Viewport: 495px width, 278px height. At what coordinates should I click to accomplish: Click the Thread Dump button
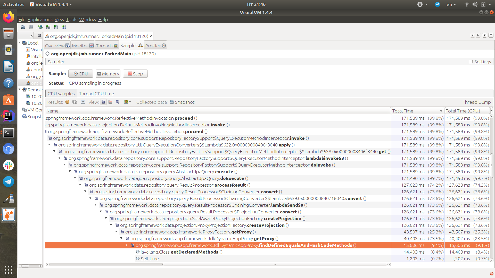[476, 102]
